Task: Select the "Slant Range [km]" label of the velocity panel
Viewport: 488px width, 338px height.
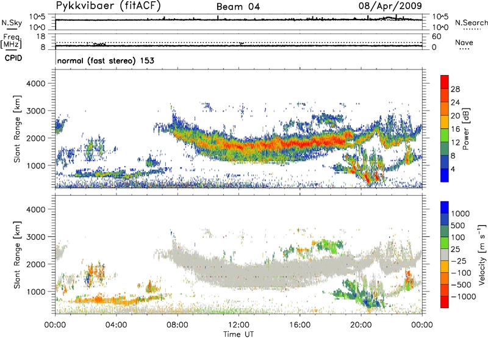Action: (x=17, y=255)
